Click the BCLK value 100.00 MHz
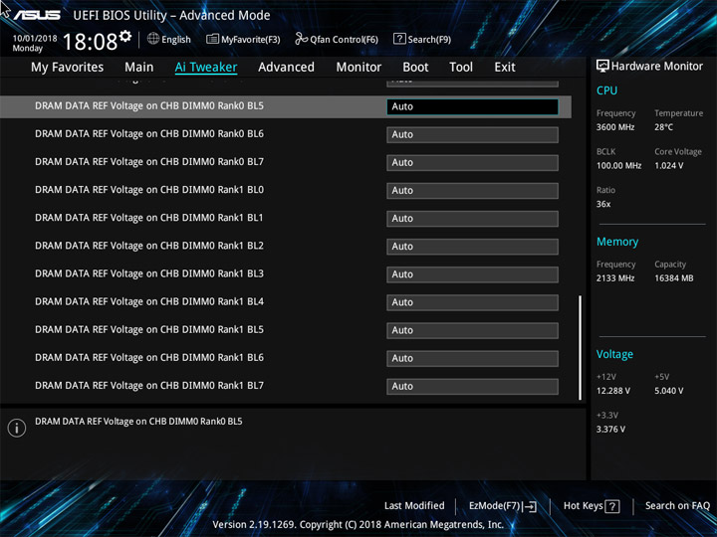Screen dimensions: 717x537 coord(618,166)
